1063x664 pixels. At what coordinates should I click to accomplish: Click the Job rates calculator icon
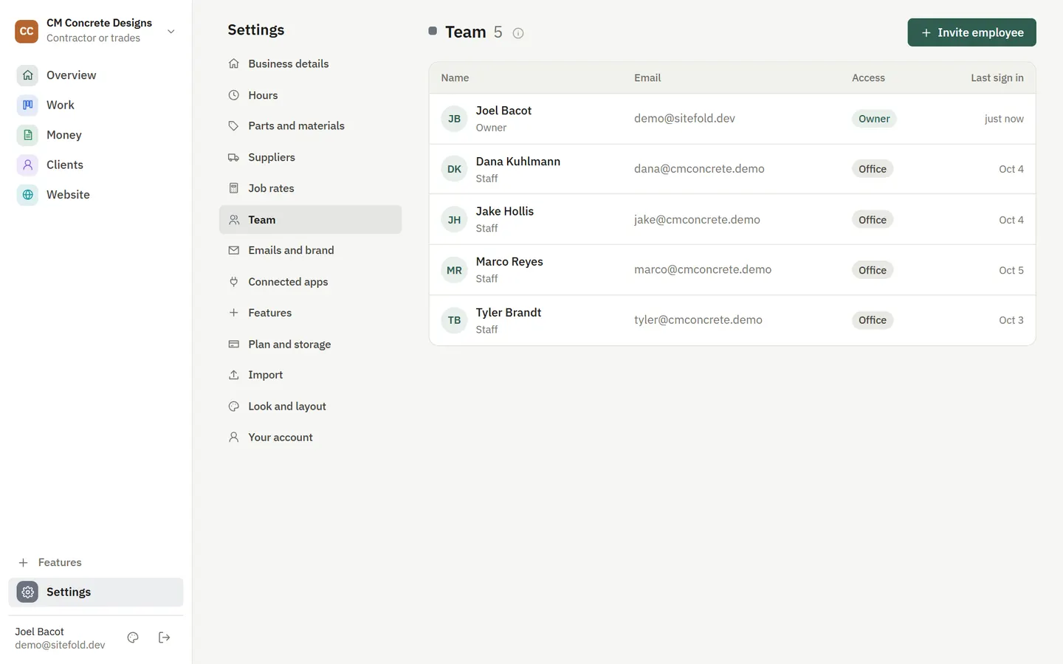(x=234, y=188)
